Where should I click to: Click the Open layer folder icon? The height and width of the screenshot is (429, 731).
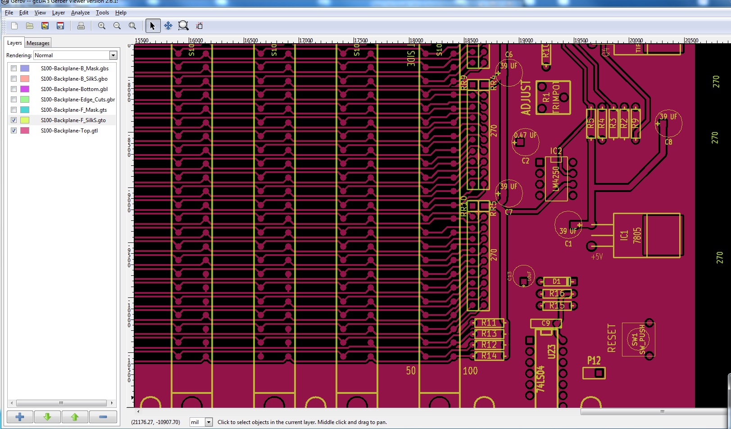point(30,26)
